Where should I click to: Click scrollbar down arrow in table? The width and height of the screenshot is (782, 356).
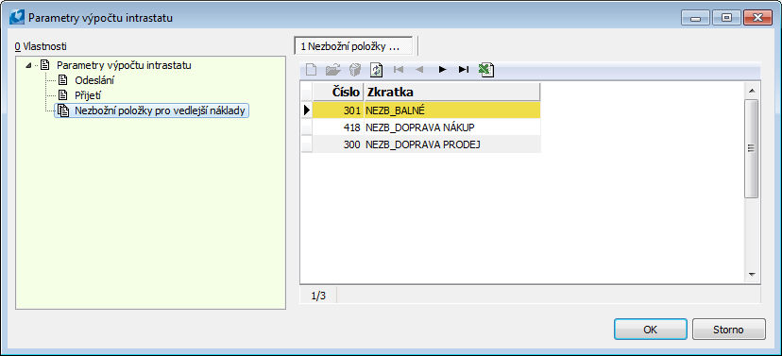pos(752,275)
